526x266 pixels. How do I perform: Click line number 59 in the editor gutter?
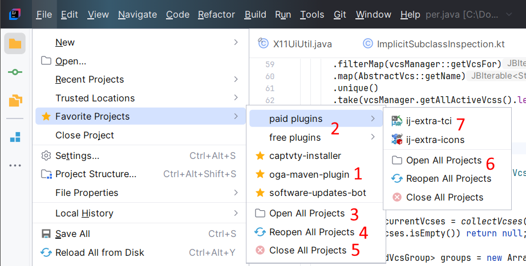point(270,64)
